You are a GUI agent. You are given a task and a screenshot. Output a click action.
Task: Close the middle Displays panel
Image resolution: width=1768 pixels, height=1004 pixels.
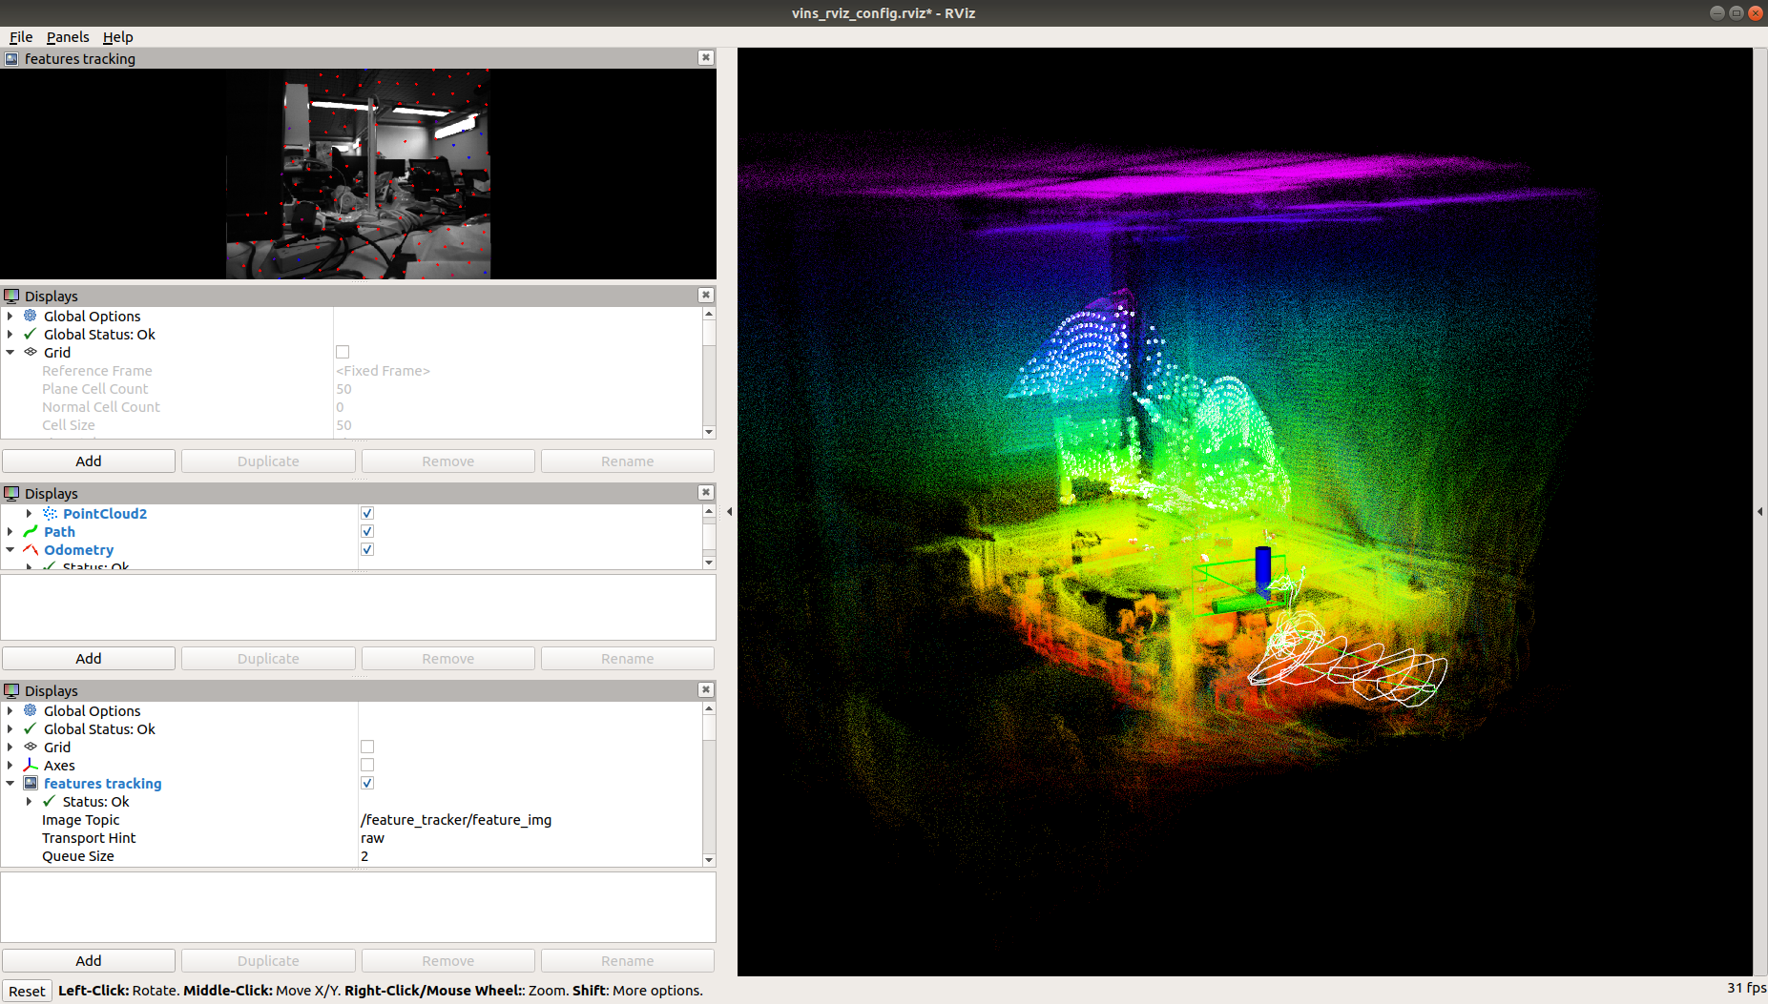[706, 493]
